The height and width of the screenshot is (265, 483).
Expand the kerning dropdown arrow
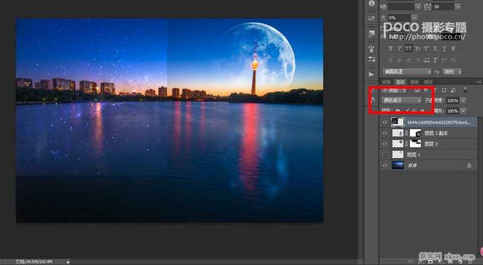[x=418, y=7]
